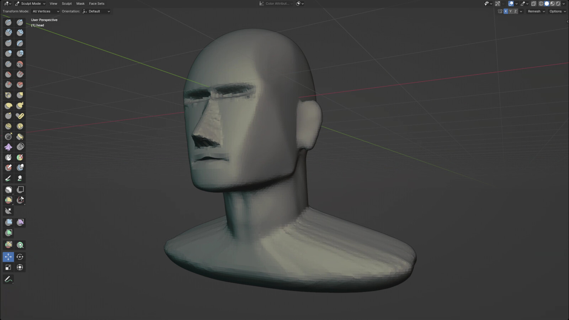Select the Box Hide tool
The width and height of the screenshot is (569, 320).
click(20, 190)
